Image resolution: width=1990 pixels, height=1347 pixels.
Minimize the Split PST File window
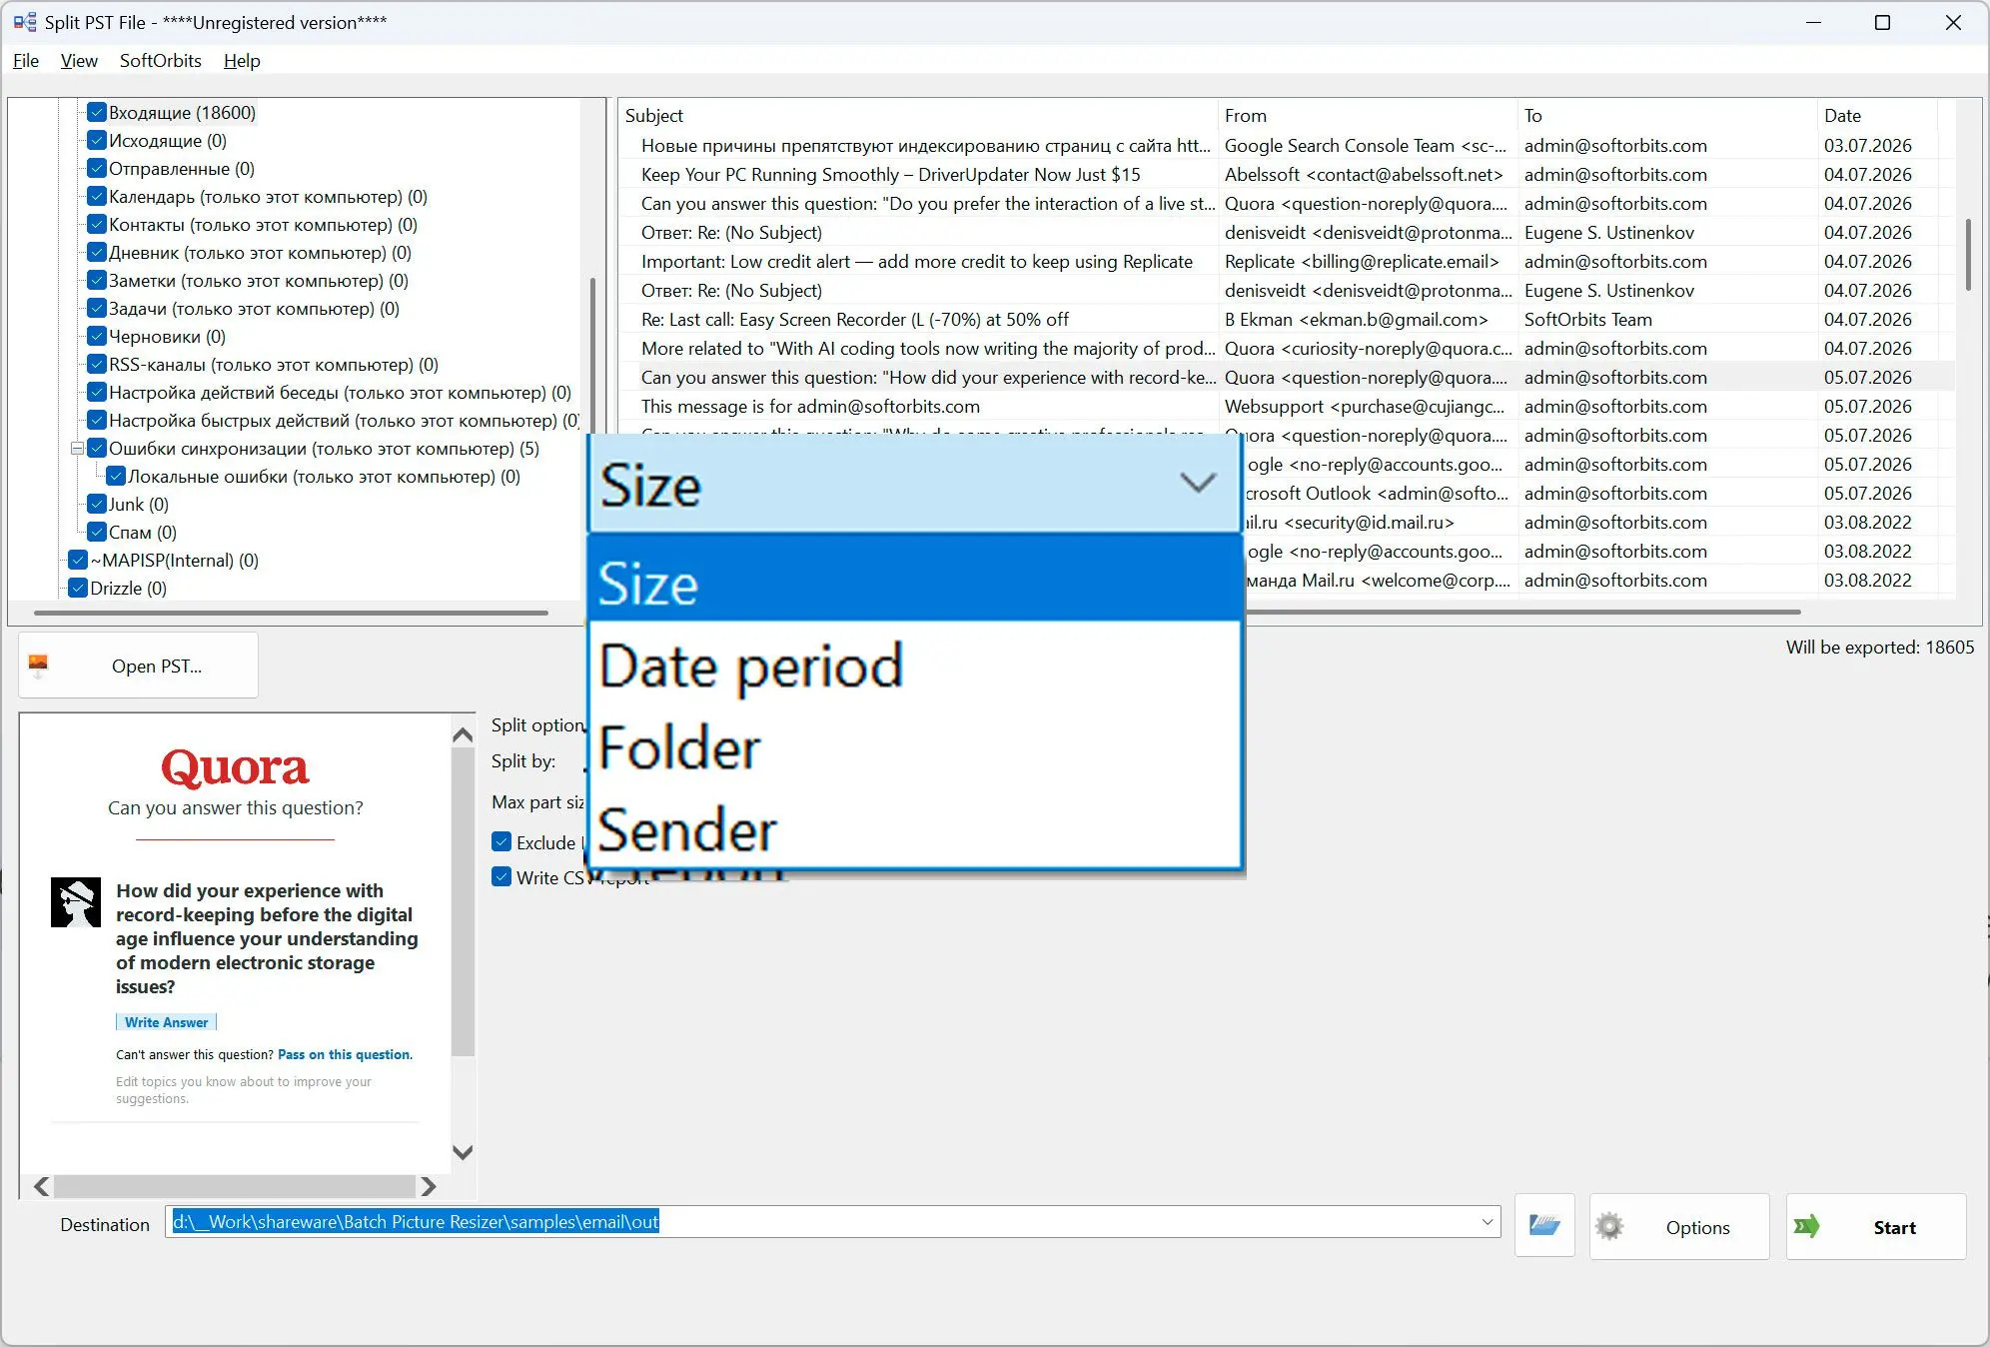pos(1814,22)
